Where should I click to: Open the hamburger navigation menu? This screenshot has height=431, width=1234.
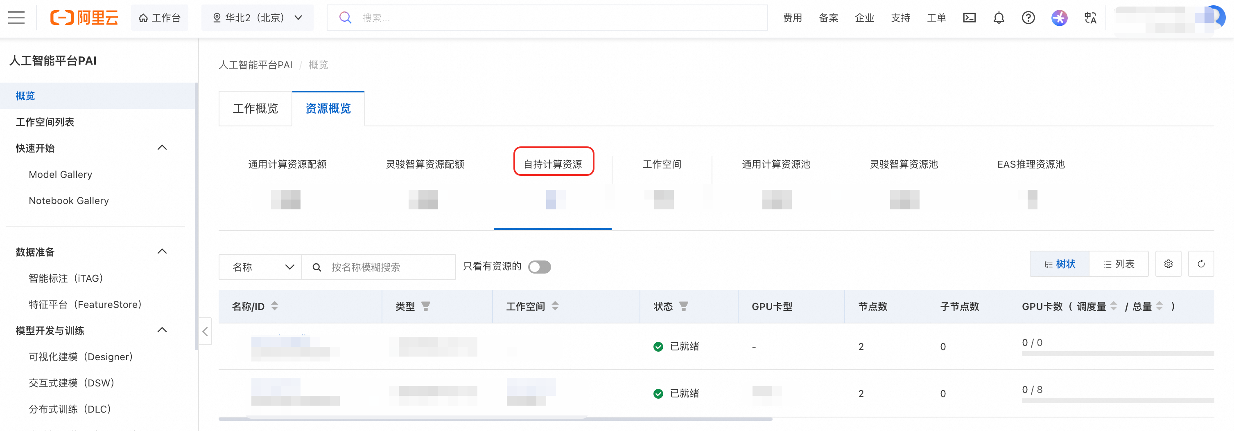point(16,18)
